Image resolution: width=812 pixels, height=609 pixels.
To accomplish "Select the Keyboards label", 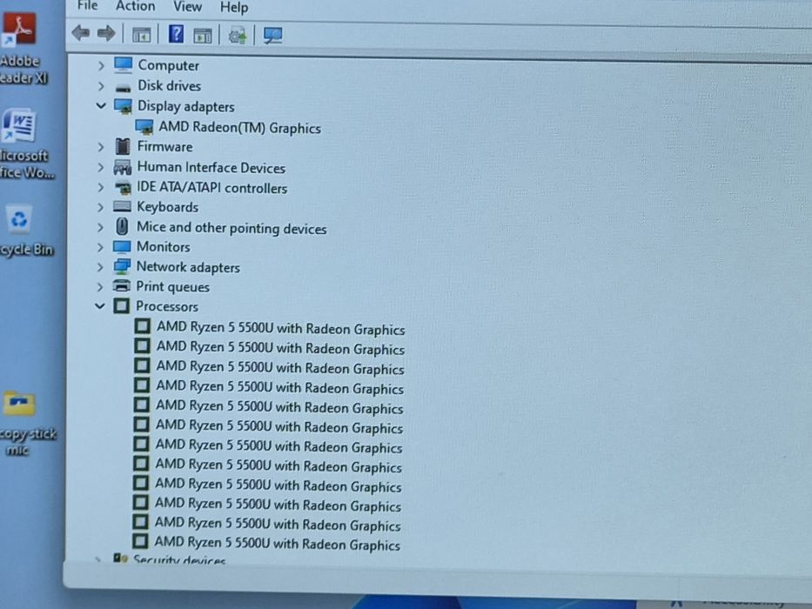I will coord(167,207).
